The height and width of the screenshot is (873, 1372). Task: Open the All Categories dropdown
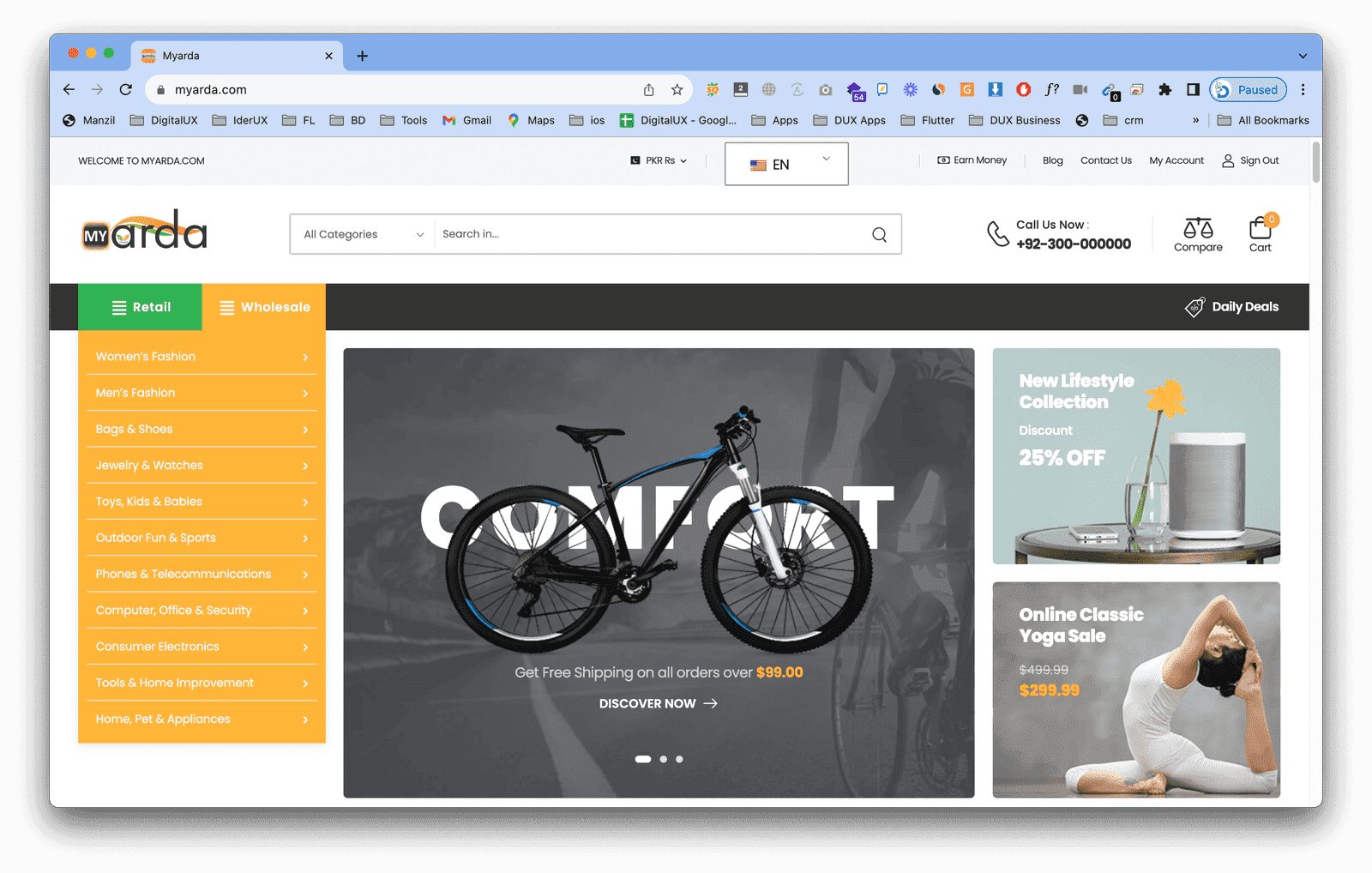click(x=363, y=234)
